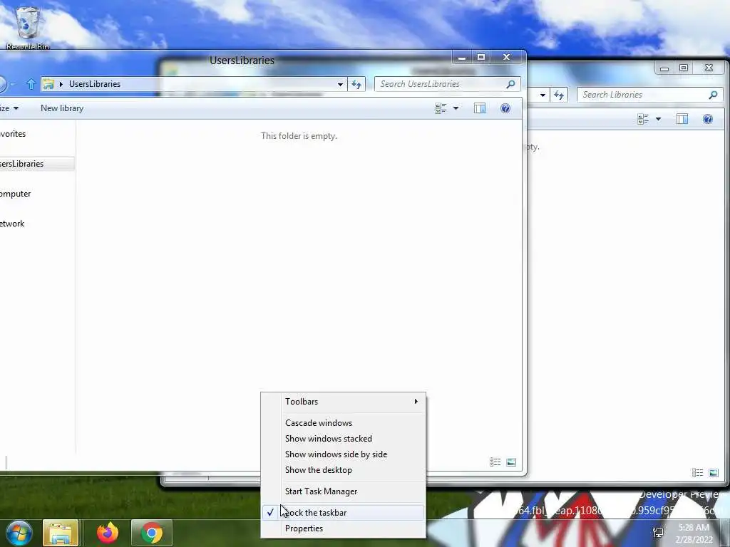
Task: Show the preview pane in UsersLibraries window
Action: [x=480, y=108]
